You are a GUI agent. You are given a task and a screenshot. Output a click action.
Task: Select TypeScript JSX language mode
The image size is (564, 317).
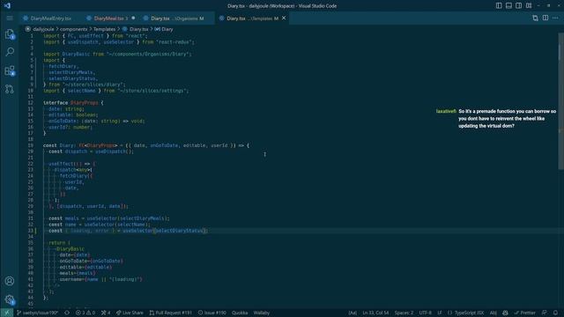[465, 313]
